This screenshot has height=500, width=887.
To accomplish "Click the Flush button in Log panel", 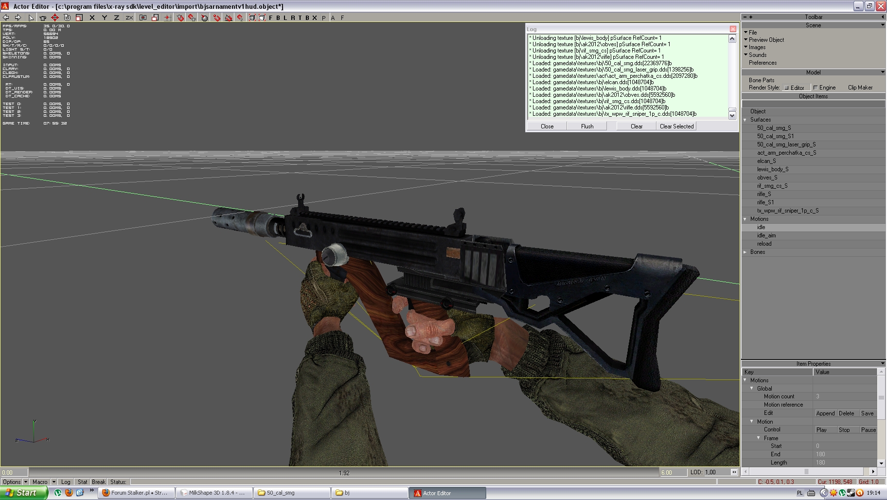I will coord(587,126).
